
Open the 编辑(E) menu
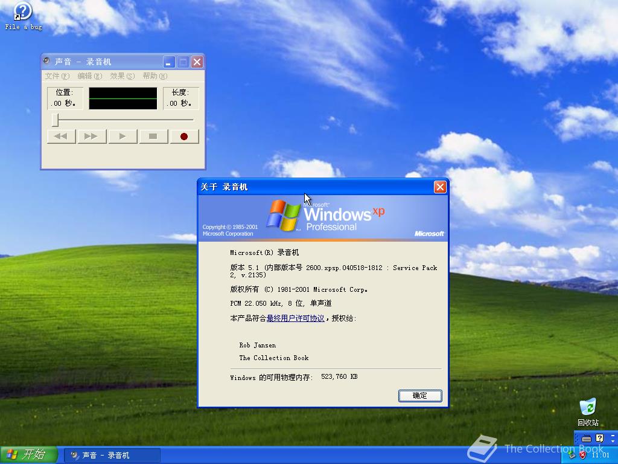click(x=89, y=76)
